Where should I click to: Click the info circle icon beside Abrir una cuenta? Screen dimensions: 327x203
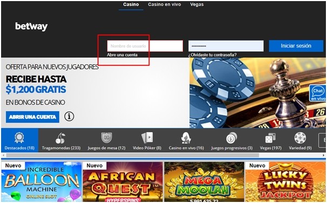[69, 117]
